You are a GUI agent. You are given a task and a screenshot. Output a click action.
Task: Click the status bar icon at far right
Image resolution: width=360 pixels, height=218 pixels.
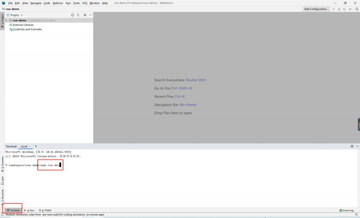pos(356,215)
